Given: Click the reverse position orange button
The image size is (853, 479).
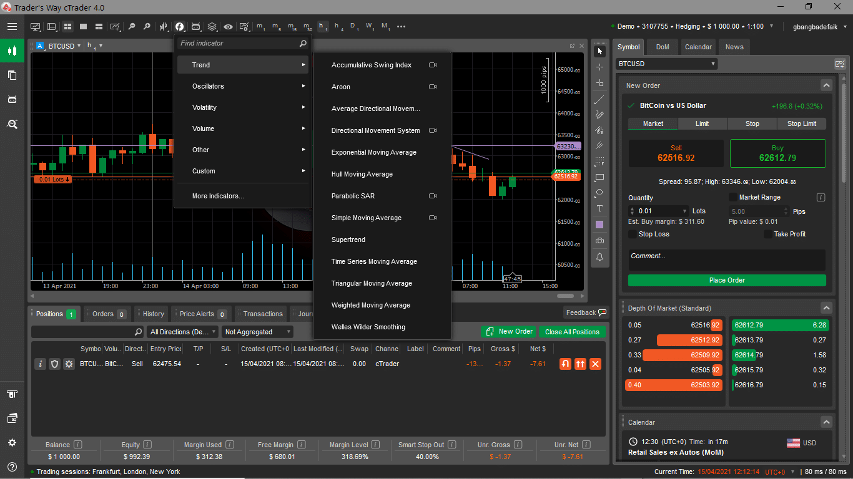Looking at the screenshot, I should coord(565,364).
